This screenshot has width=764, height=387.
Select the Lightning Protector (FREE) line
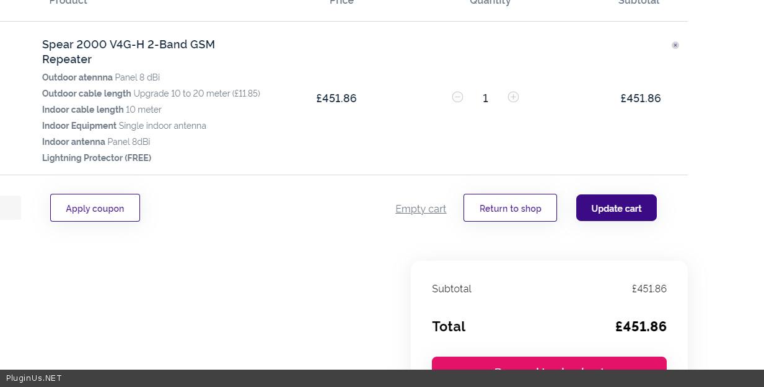point(97,158)
